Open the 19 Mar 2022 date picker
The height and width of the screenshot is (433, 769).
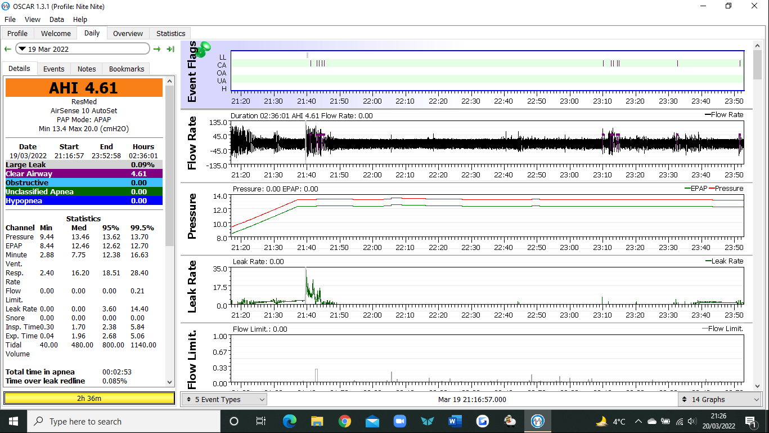(83, 49)
